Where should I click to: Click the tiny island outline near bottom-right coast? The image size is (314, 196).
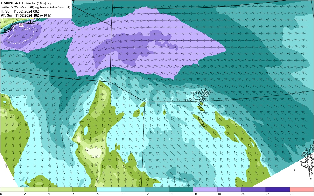click(x=295, y=170)
